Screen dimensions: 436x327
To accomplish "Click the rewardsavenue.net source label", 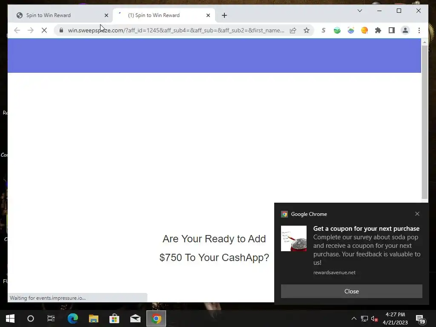I will (334, 272).
